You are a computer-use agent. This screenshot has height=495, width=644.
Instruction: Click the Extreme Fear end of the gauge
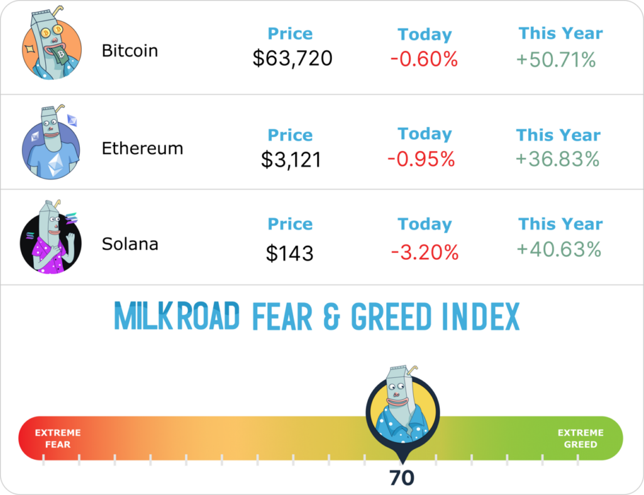(57, 438)
